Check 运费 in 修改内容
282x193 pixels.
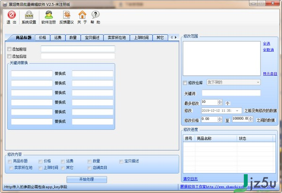[63, 162]
